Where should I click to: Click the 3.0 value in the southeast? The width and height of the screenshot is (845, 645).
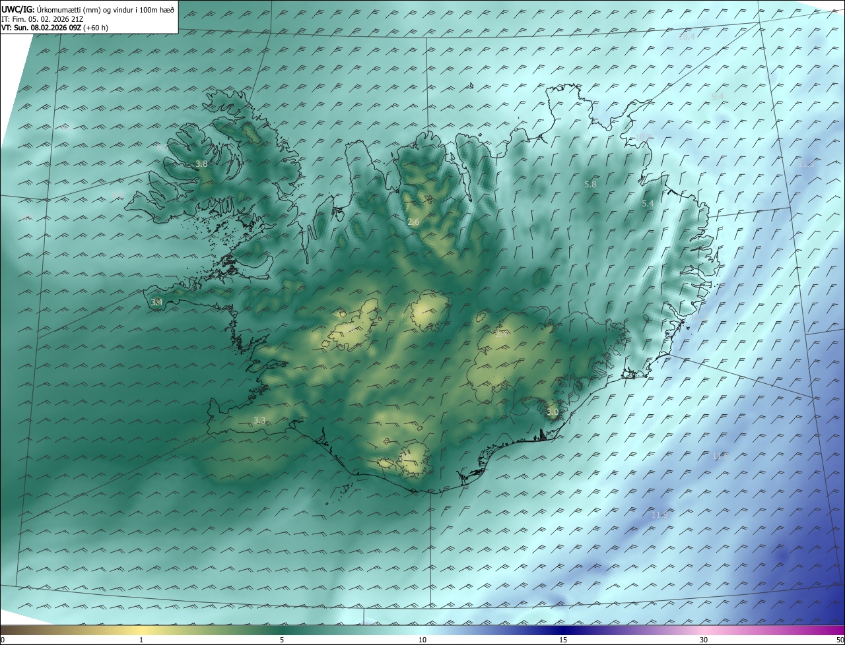[553, 412]
